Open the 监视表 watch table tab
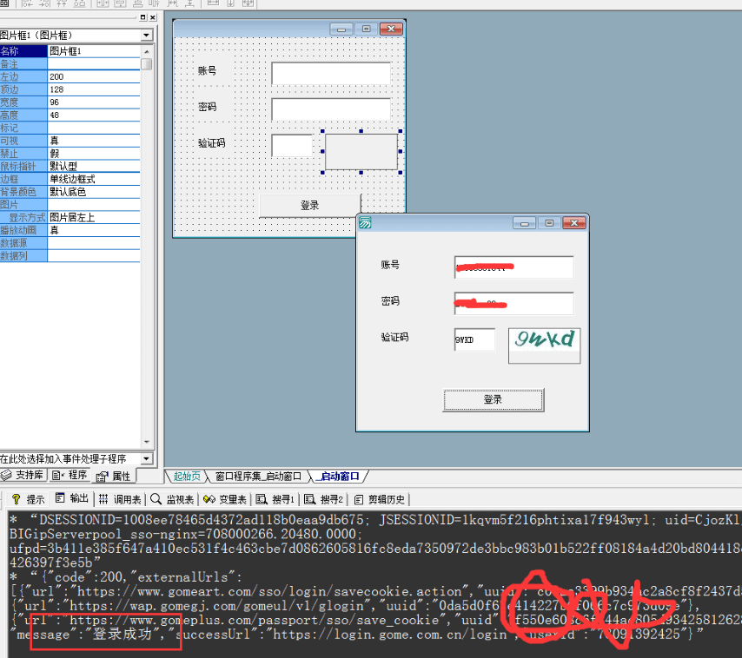 175,499
